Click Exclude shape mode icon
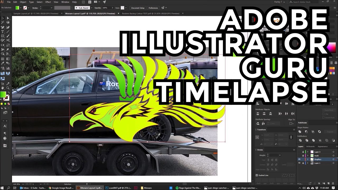The width and height of the screenshot is (338, 190). [319, 131]
